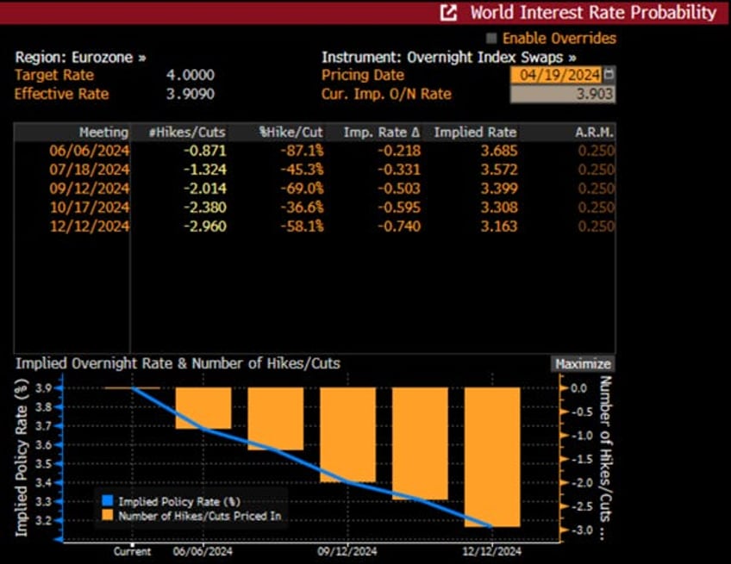
Task: Click the Implied Rate column header
Action: pos(475,132)
